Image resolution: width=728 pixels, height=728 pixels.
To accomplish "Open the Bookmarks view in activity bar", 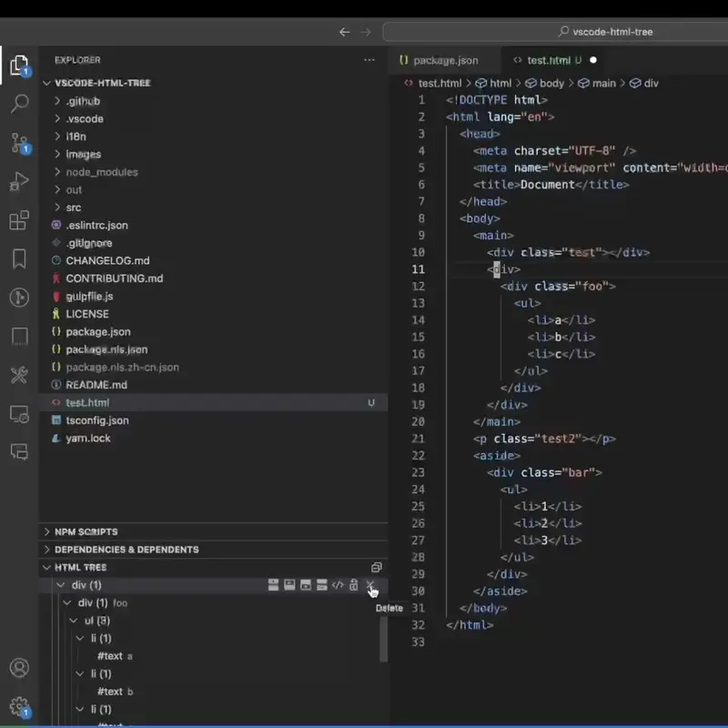I will [19, 258].
